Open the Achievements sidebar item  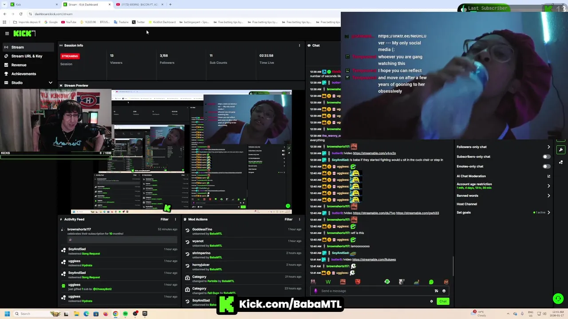28,74
